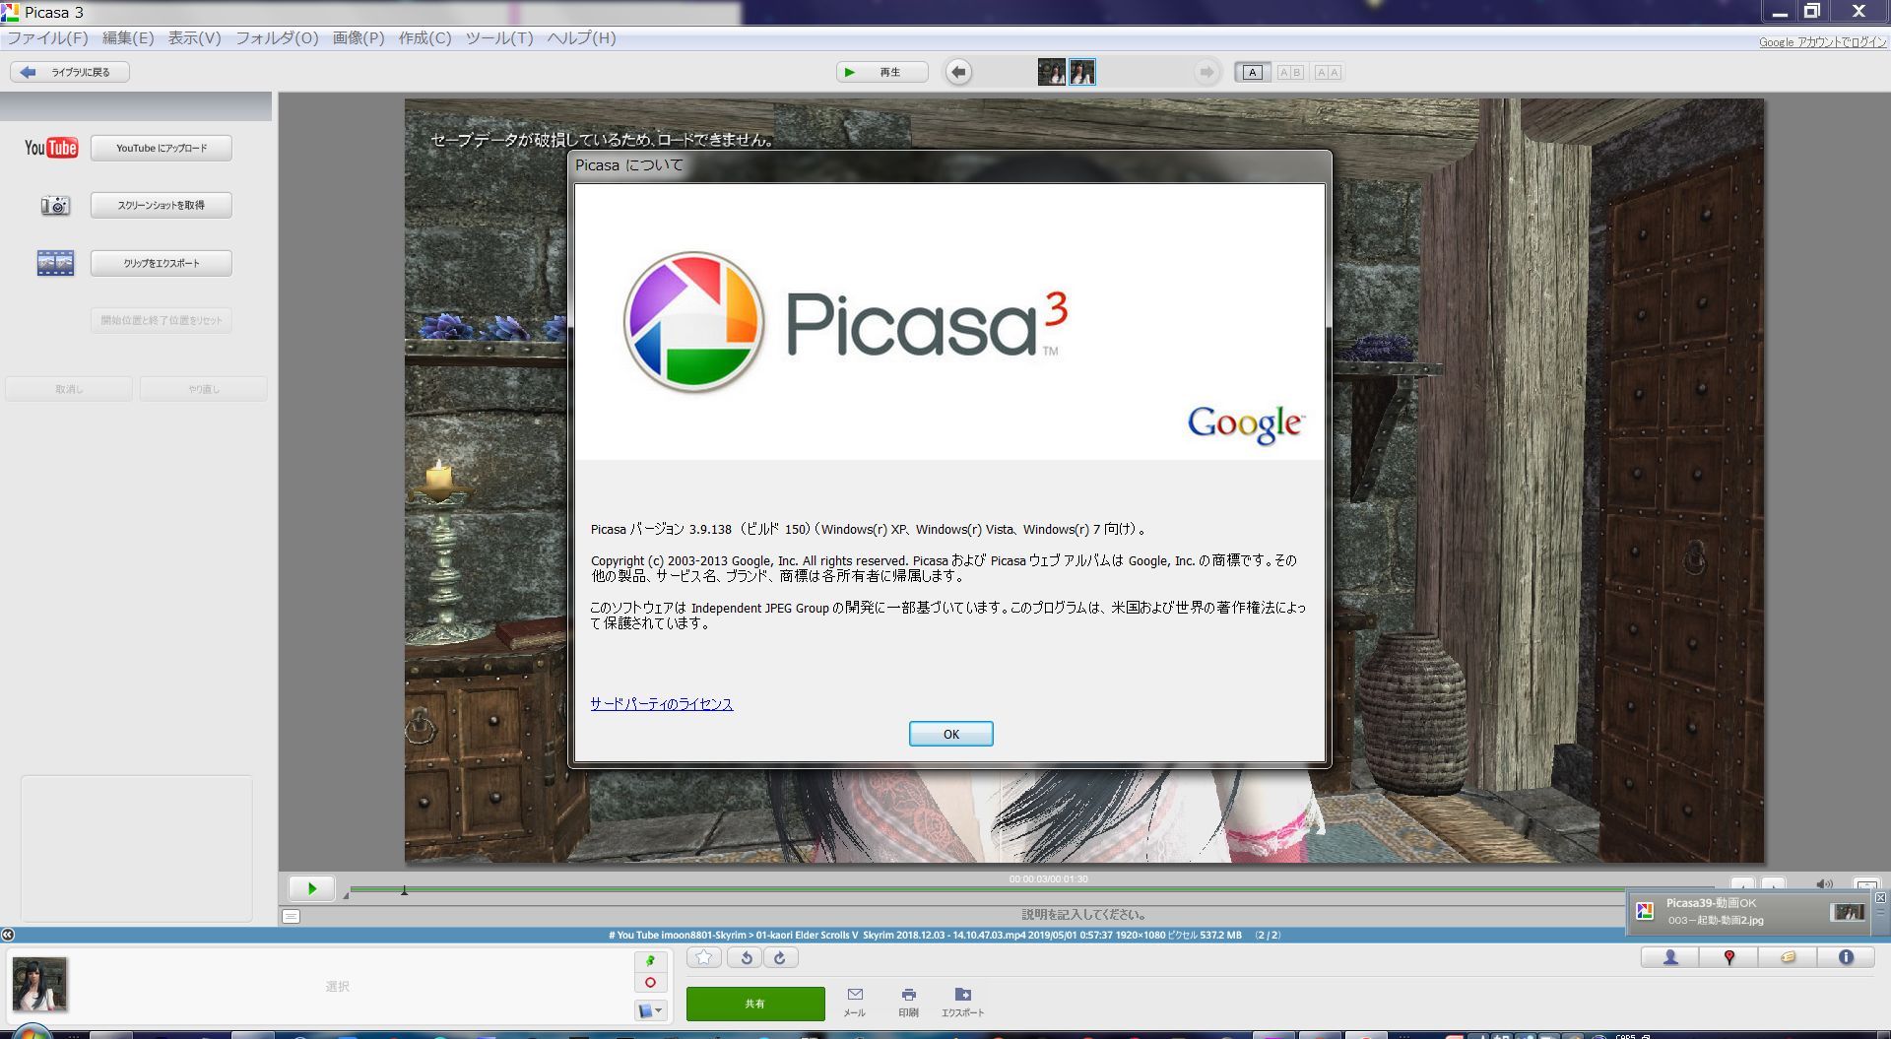
Task: Click the red circle clear tray icon
Action: pyautogui.click(x=650, y=983)
